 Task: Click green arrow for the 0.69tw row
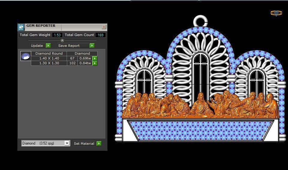pyautogui.click(x=94, y=58)
